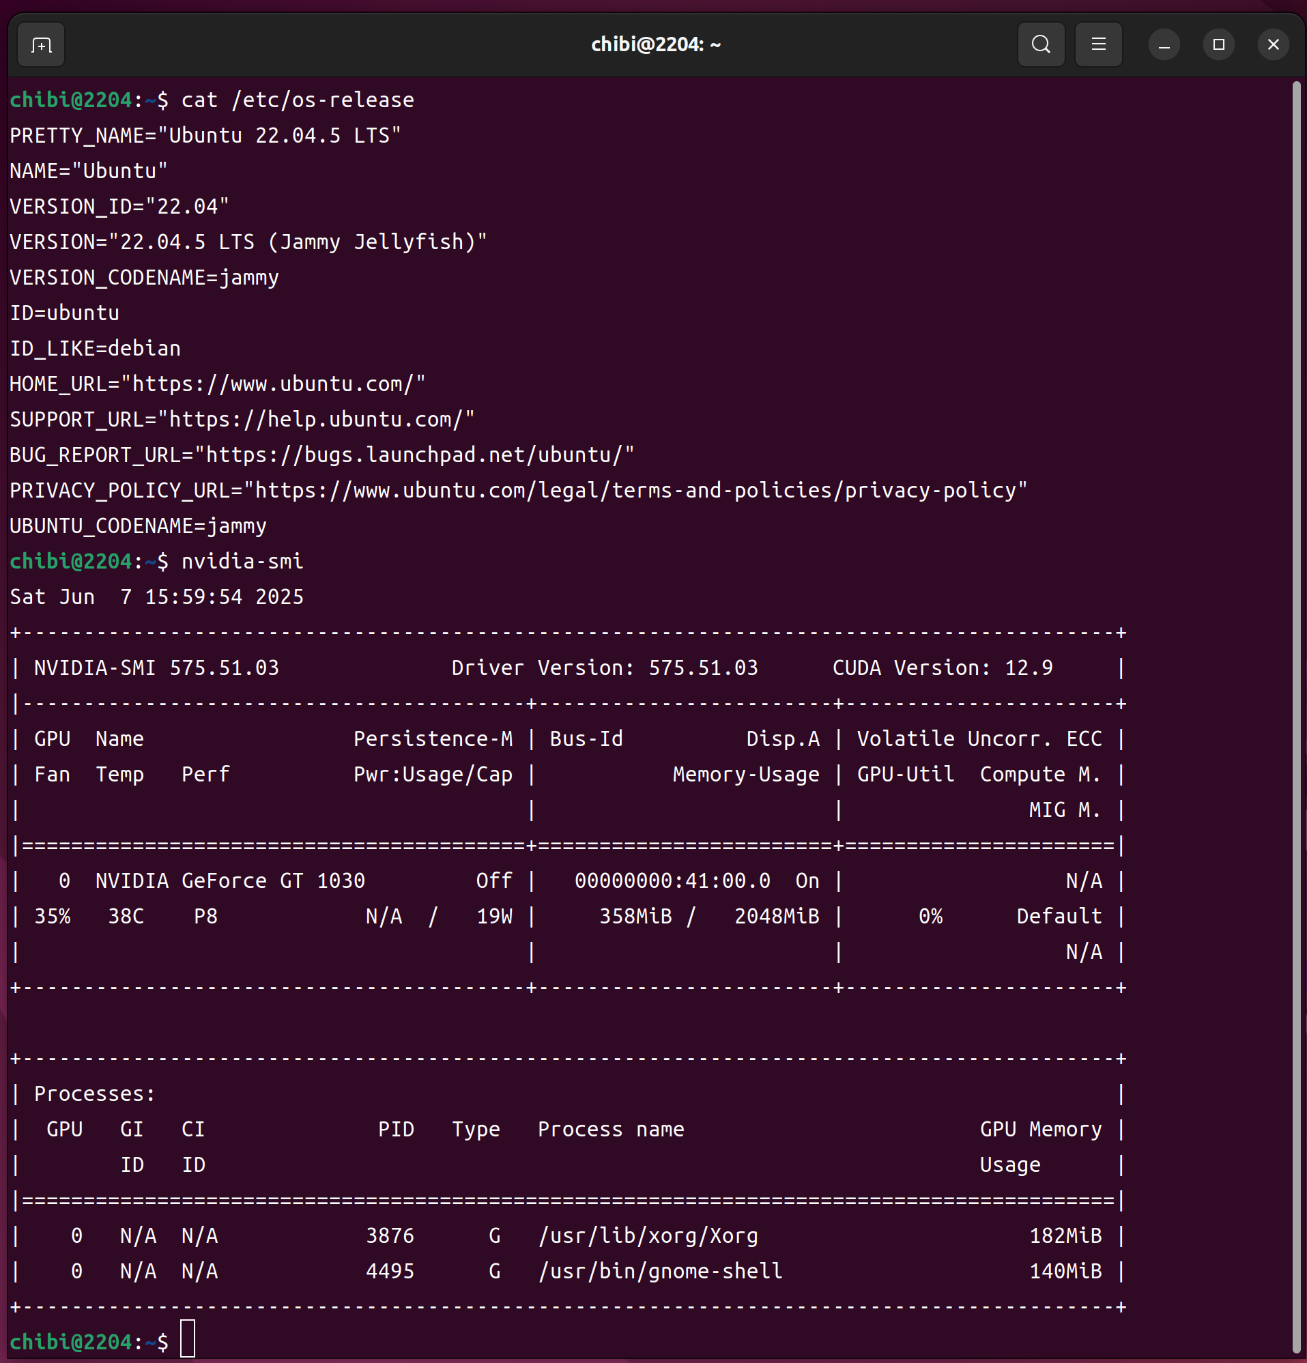Click the cat /etc/os-release command
The height and width of the screenshot is (1363, 1307).
(x=297, y=100)
